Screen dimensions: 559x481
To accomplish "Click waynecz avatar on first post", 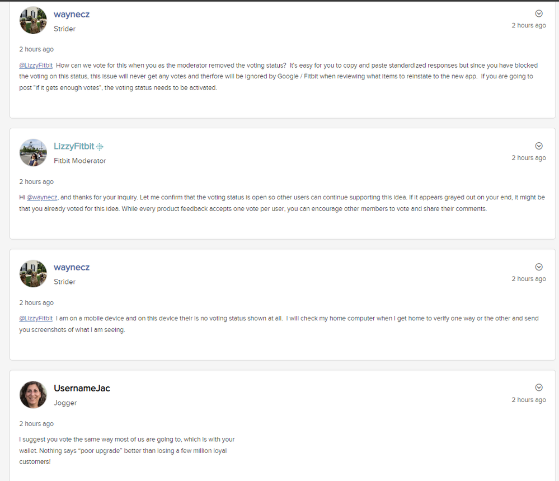I will [x=33, y=21].
